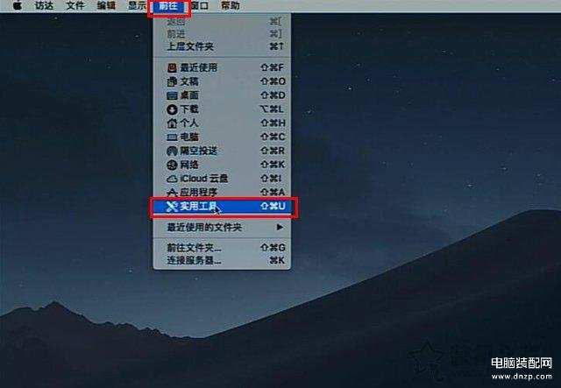Select the 实用工具 Utilities menu entry
The height and width of the screenshot is (388, 561).
(x=222, y=207)
